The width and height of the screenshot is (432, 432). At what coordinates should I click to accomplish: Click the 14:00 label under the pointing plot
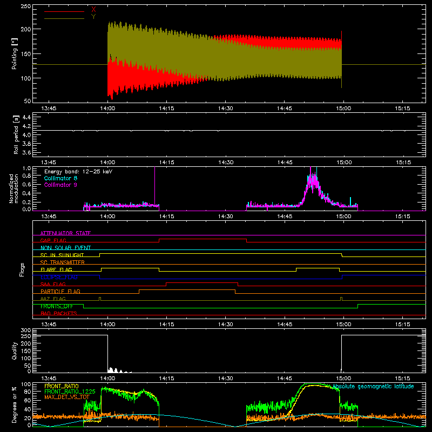[107, 109]
